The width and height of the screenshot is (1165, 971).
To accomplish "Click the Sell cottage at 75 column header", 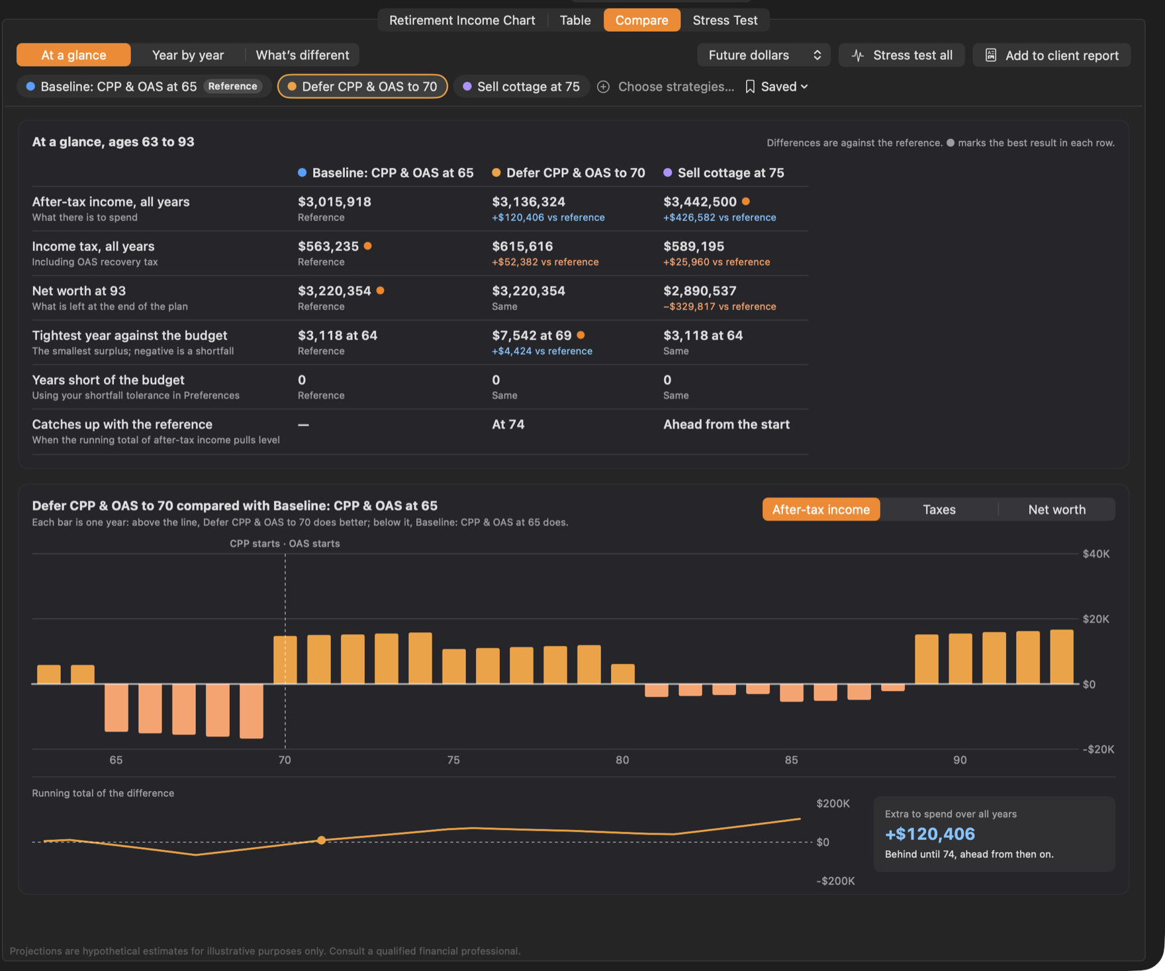I will [x=723, y=173].
